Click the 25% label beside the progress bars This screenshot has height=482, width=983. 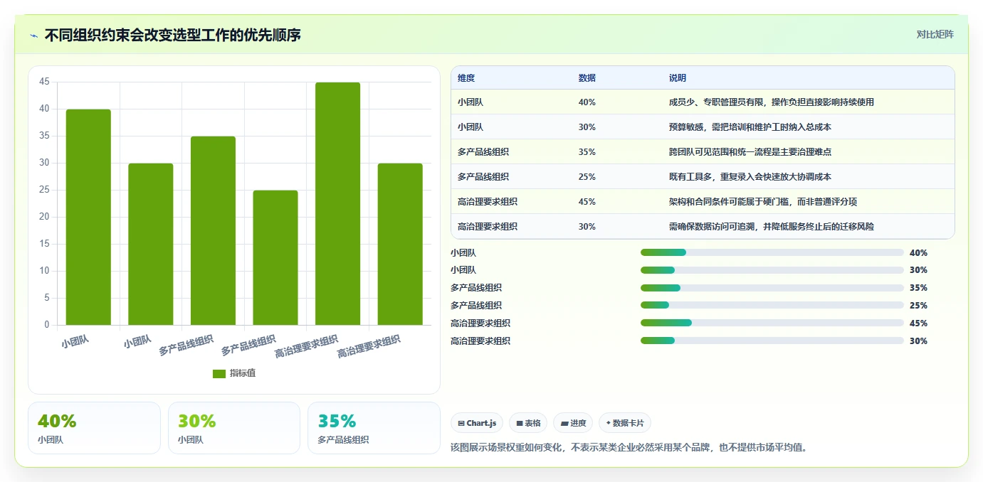[919, 306]
